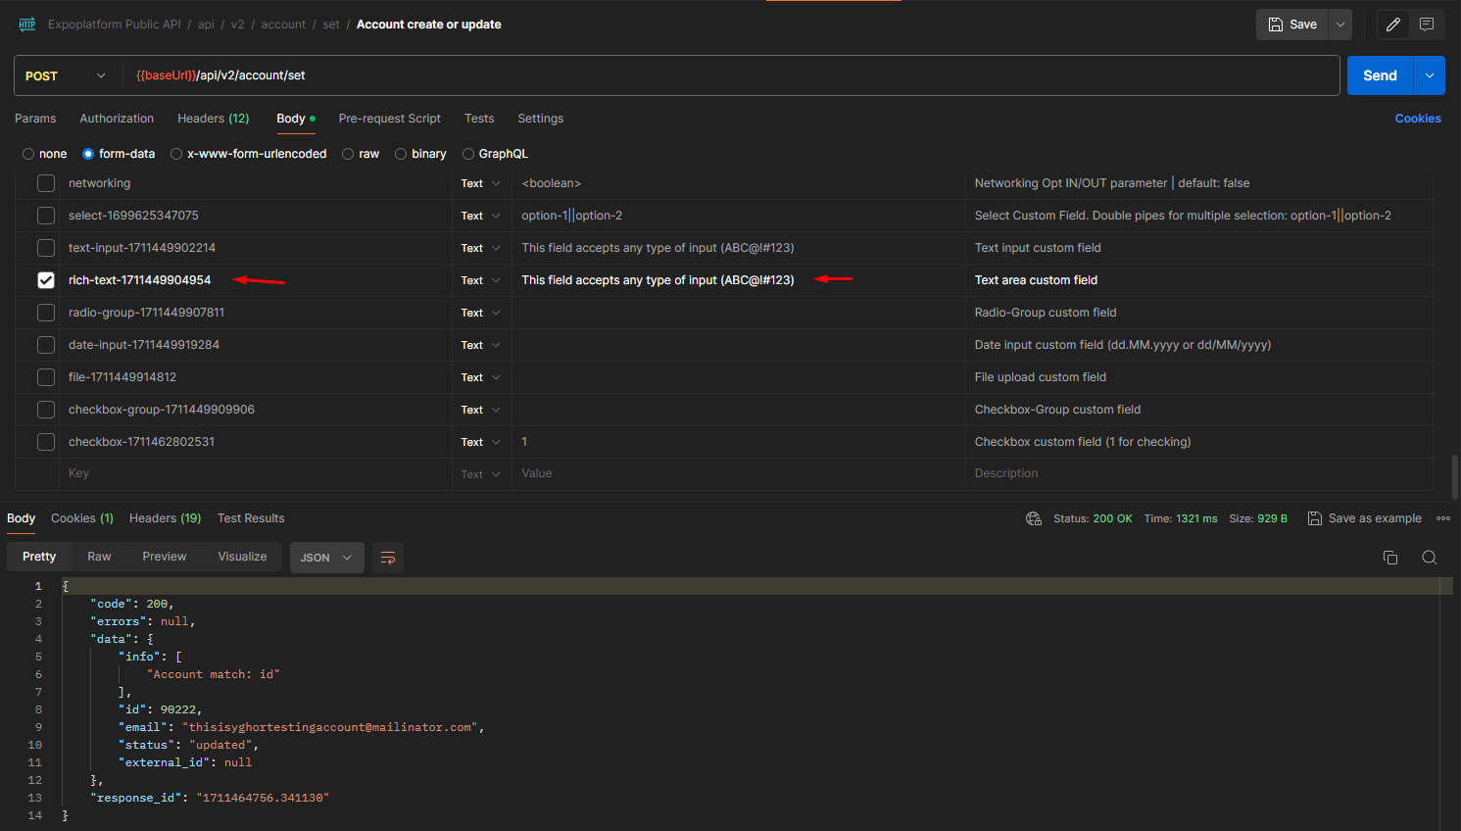1461x831 pixels.
Task: Switch to the Pre-request Script tab
Action: (389, 118)
